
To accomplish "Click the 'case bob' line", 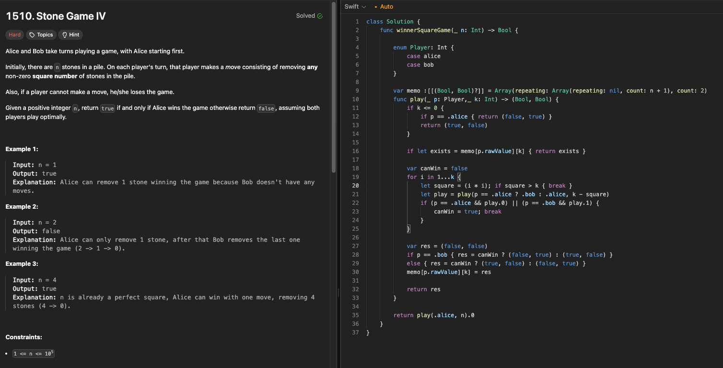I will click(x=420, y=65).
